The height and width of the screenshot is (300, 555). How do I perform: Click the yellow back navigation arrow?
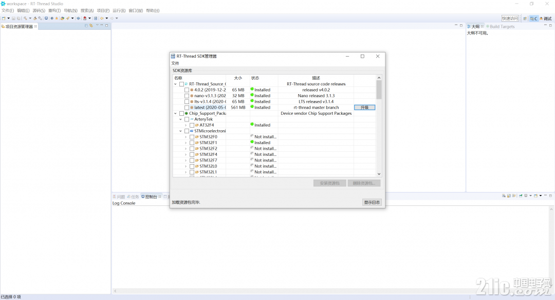(102, 18)
